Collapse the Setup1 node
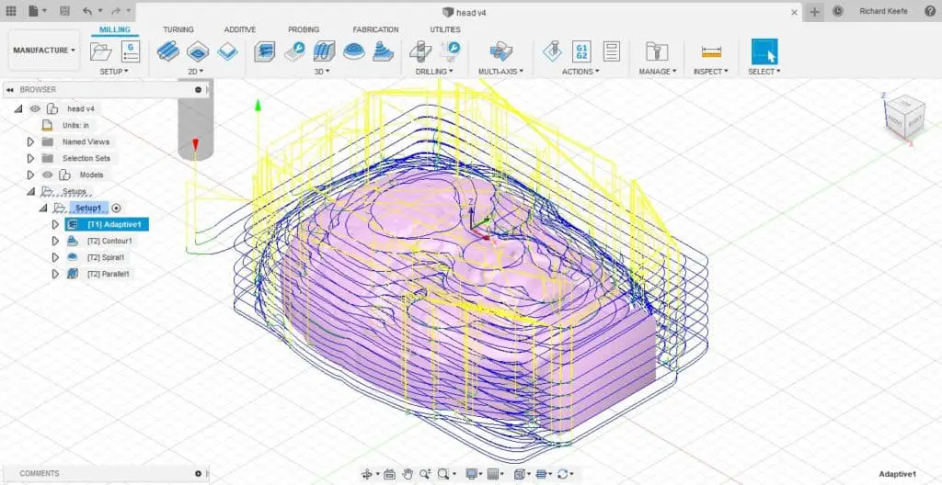Image resolution: width=942 pixels, height=485 pixels. (x=43, y=208)
